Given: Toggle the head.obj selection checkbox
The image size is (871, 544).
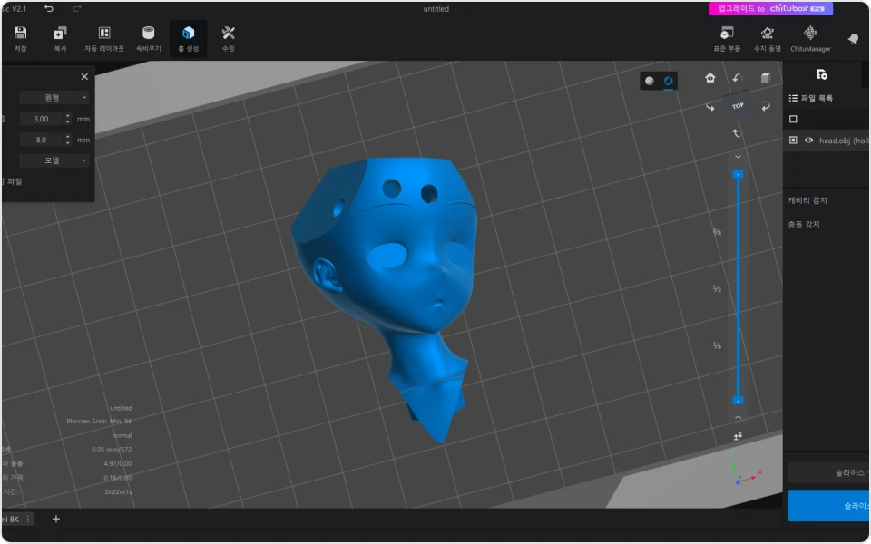Looking at the screenshot, I should coord(793,141).
